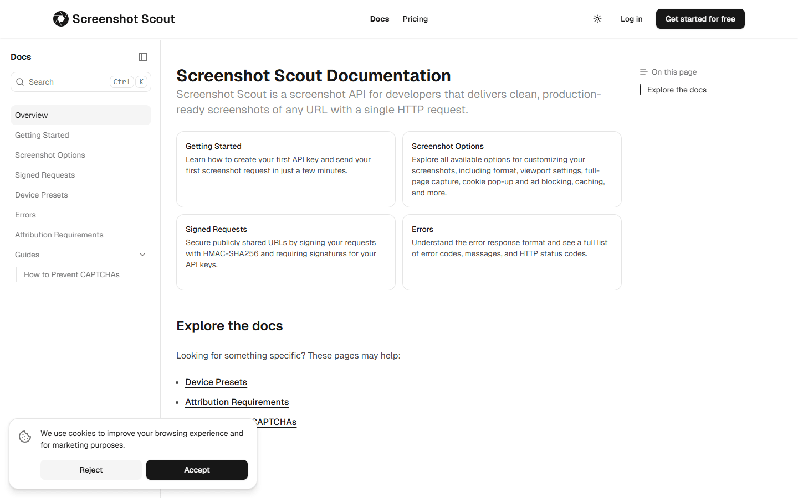Select Getting Started in sidebar
This screenshot has width=798, height=498.
42,135
